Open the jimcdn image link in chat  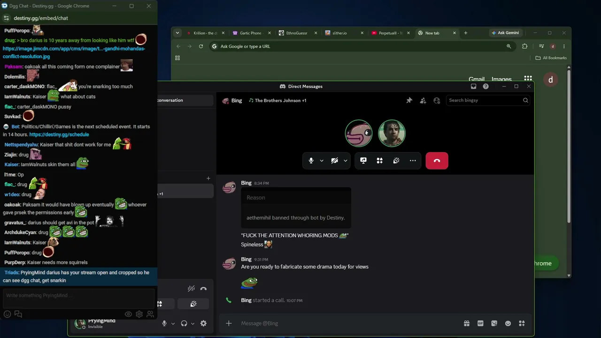[x=74, y=53]
